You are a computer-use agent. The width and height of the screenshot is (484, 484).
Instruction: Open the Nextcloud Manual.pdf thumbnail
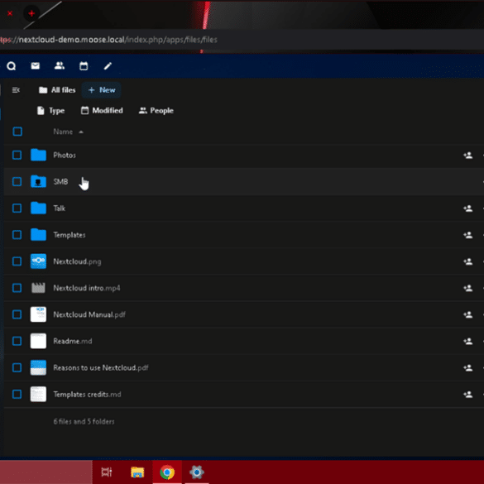pyautogui.click(x=38, y=314)
